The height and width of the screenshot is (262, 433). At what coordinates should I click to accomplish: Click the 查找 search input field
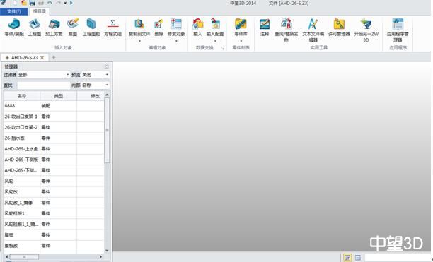(44, 85)
